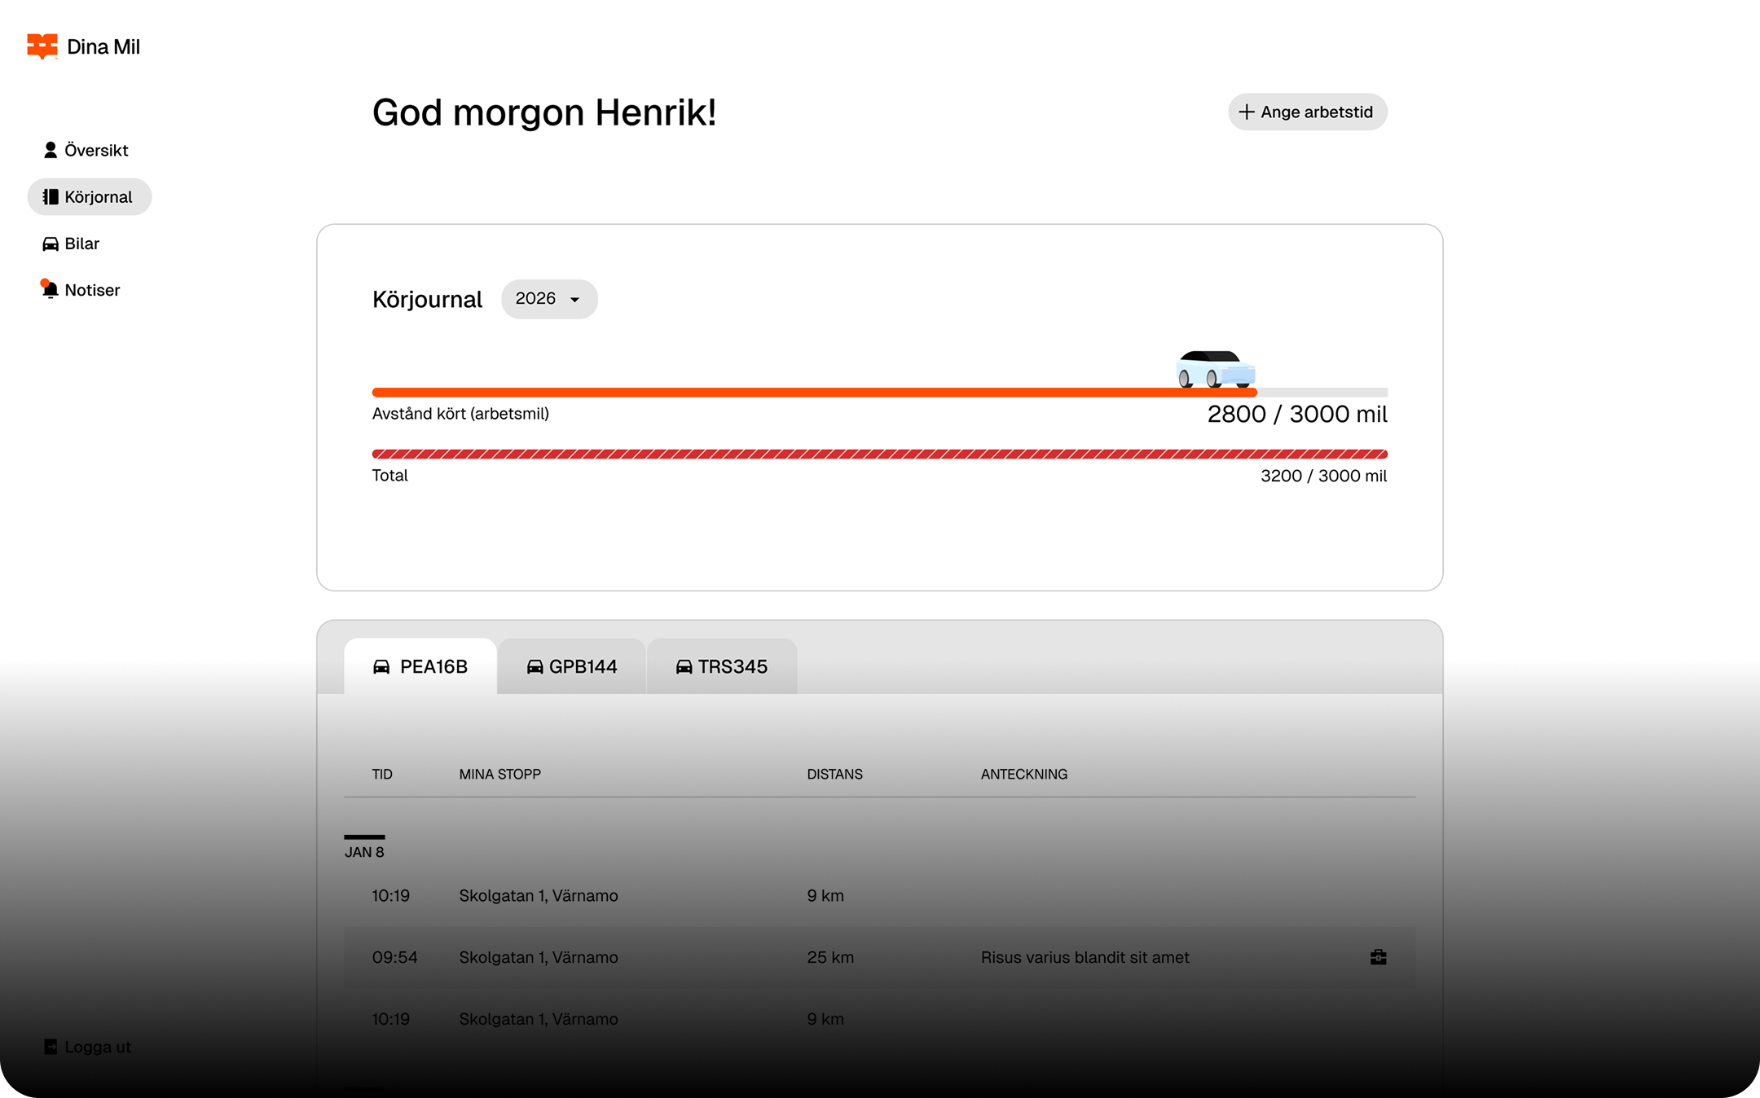Open Översikt via the person icon
This screenshot has width=1760, height=1098.
(51, 150)
